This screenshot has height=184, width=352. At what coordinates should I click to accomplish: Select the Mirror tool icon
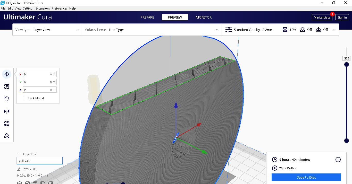click(7, 111)
